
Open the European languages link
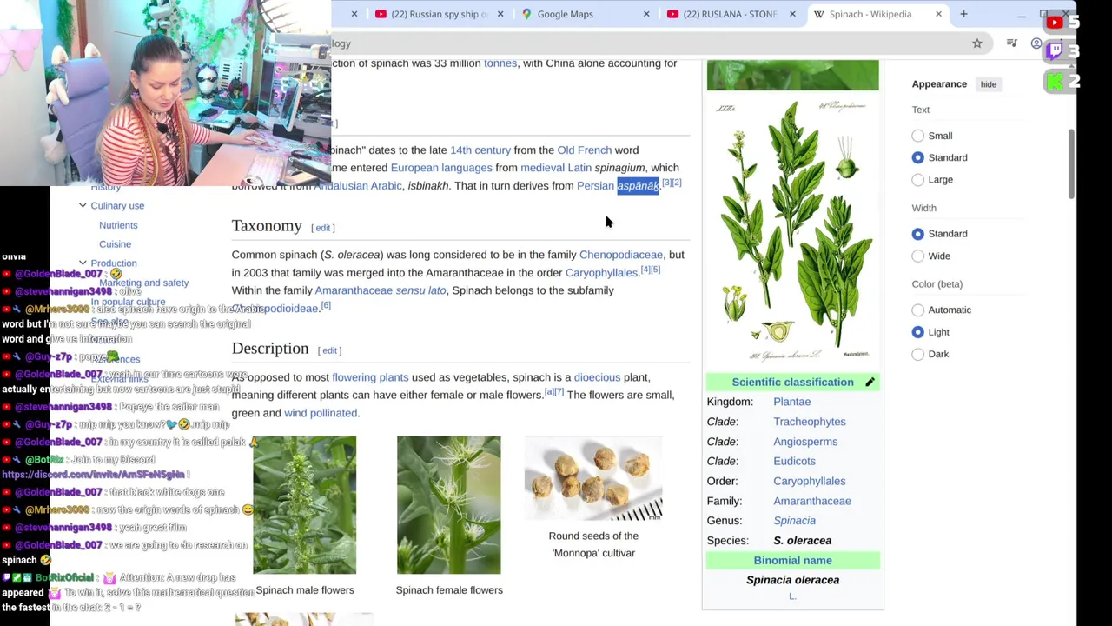pyautogui.click(x=441, y=168)
